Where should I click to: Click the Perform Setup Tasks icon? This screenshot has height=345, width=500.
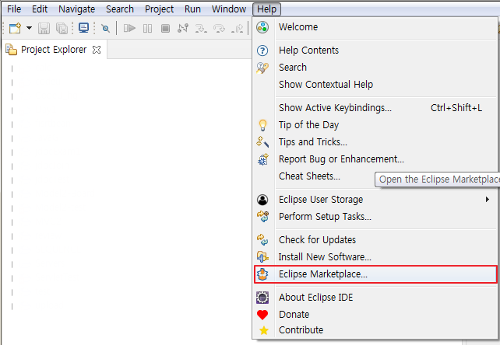[262, 217]
